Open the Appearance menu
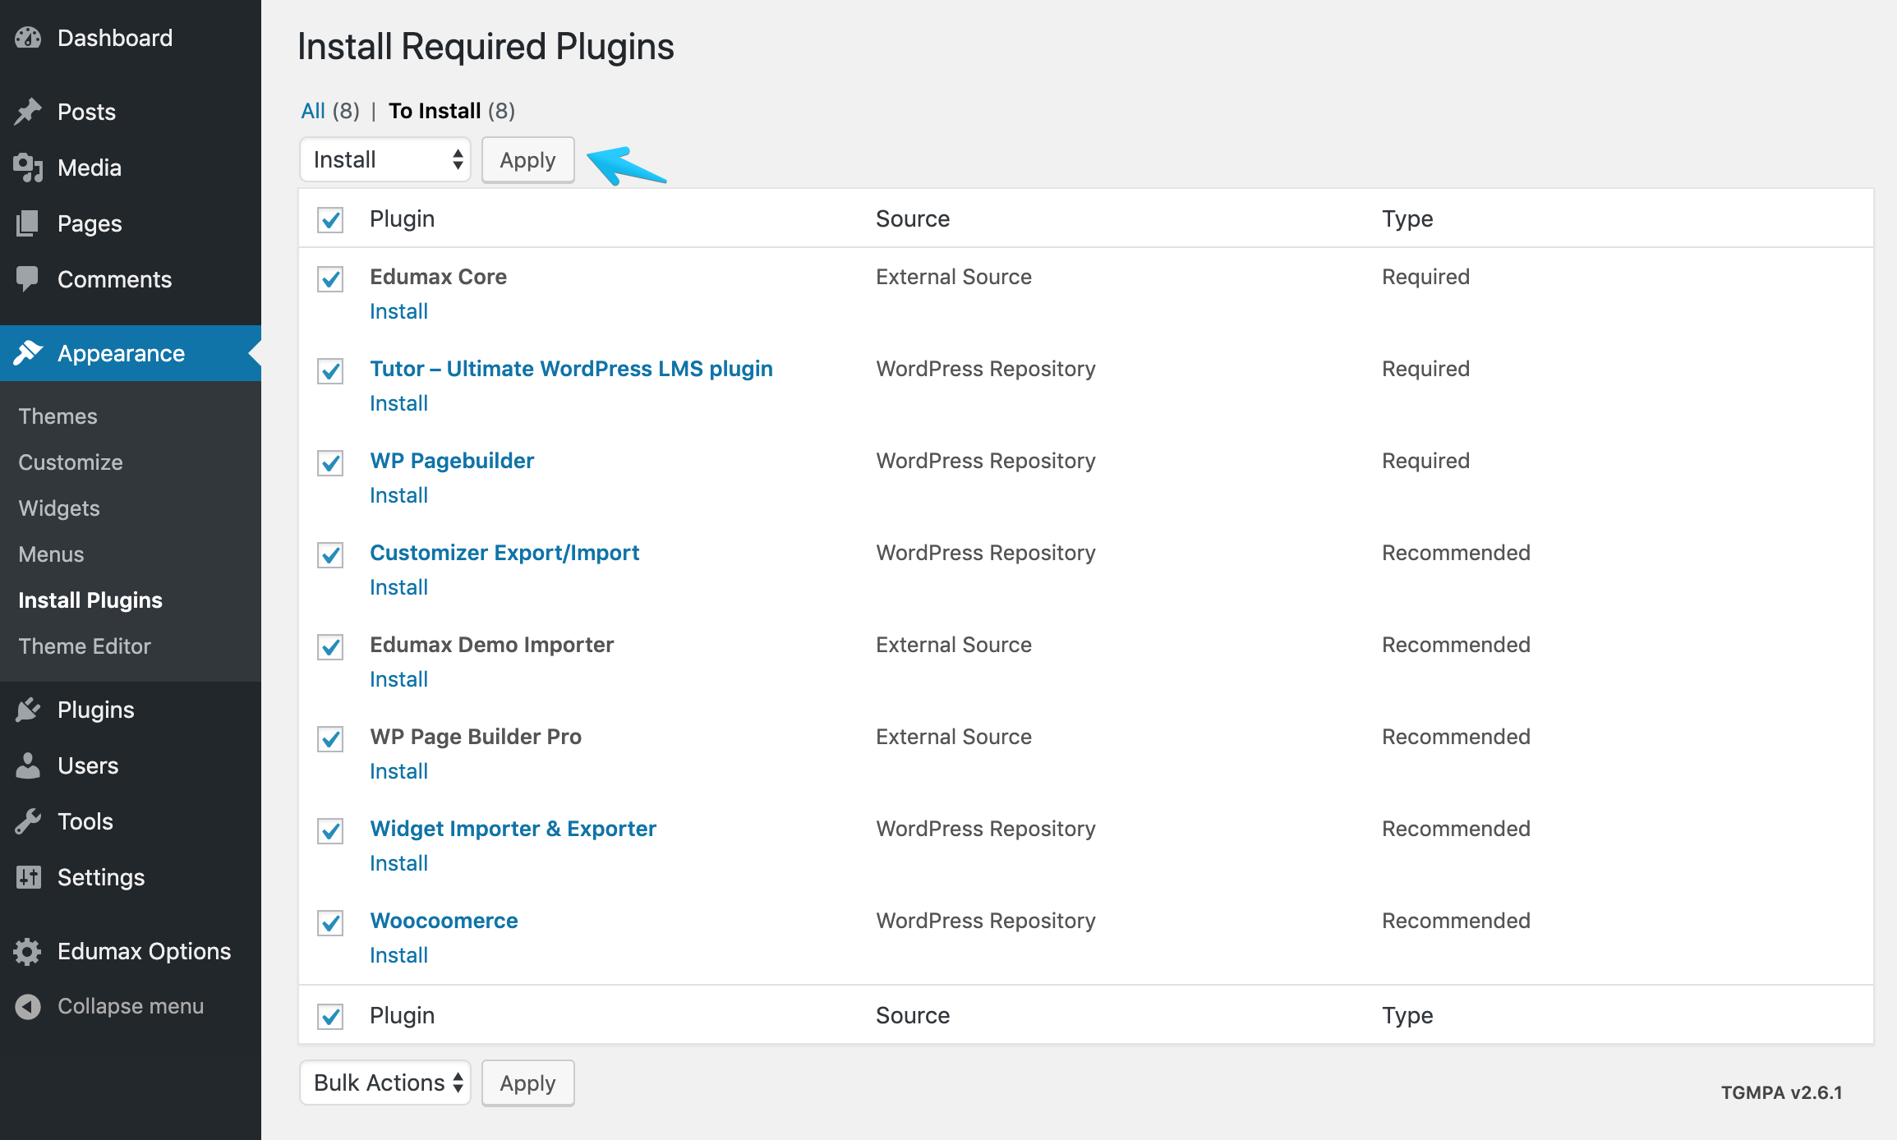 coord(131,353)
